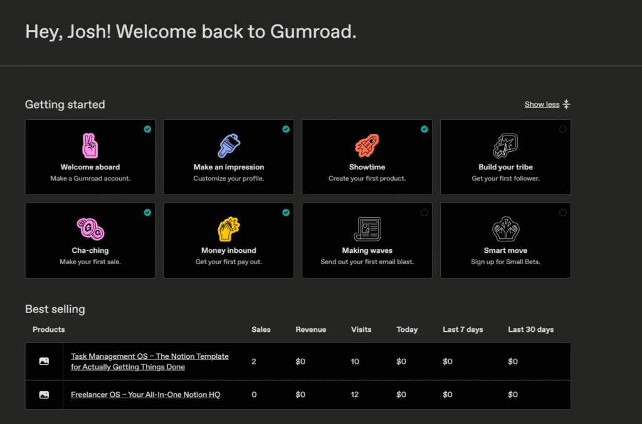Click visits value 12 for Freelancer OS

tap(355, 395)
